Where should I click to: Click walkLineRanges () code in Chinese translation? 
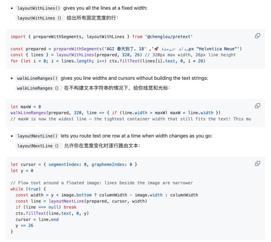click(x=38, y=88)
